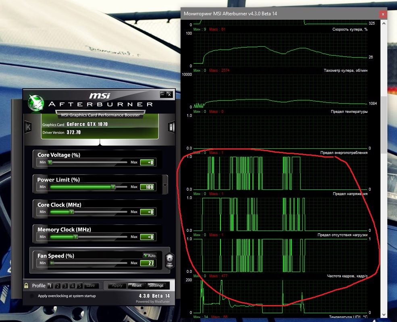
Task: Click the 'Предел энергопотребления' graph label
Action: [x=344, y=153]
